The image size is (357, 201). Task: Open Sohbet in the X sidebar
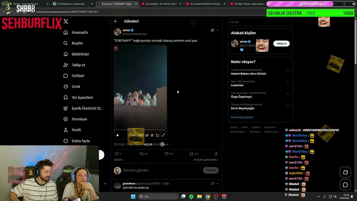[x=74, y=76]
